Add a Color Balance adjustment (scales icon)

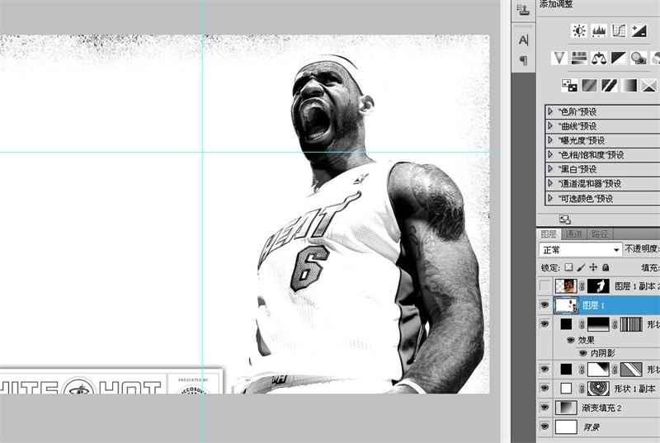599,59
